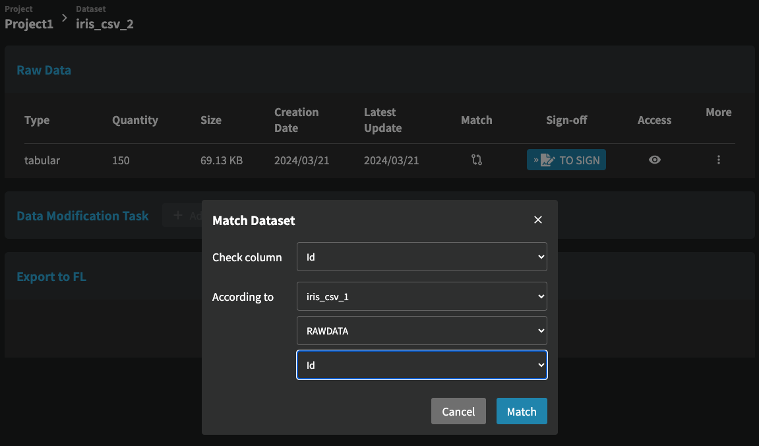
Task: Click the plus icon beside Data Modification Task
Action: pyautogui.click(x=177, y=215)
